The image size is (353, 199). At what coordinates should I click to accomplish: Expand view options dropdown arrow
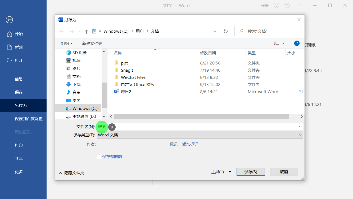[283, 43]
